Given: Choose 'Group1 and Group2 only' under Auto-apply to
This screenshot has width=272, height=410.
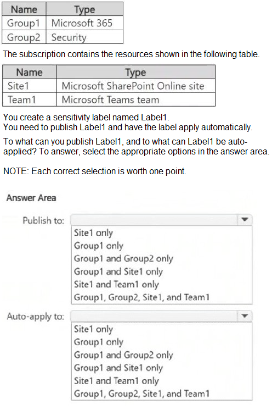Looking at the screenshot, I should click(x=123, y=355).
